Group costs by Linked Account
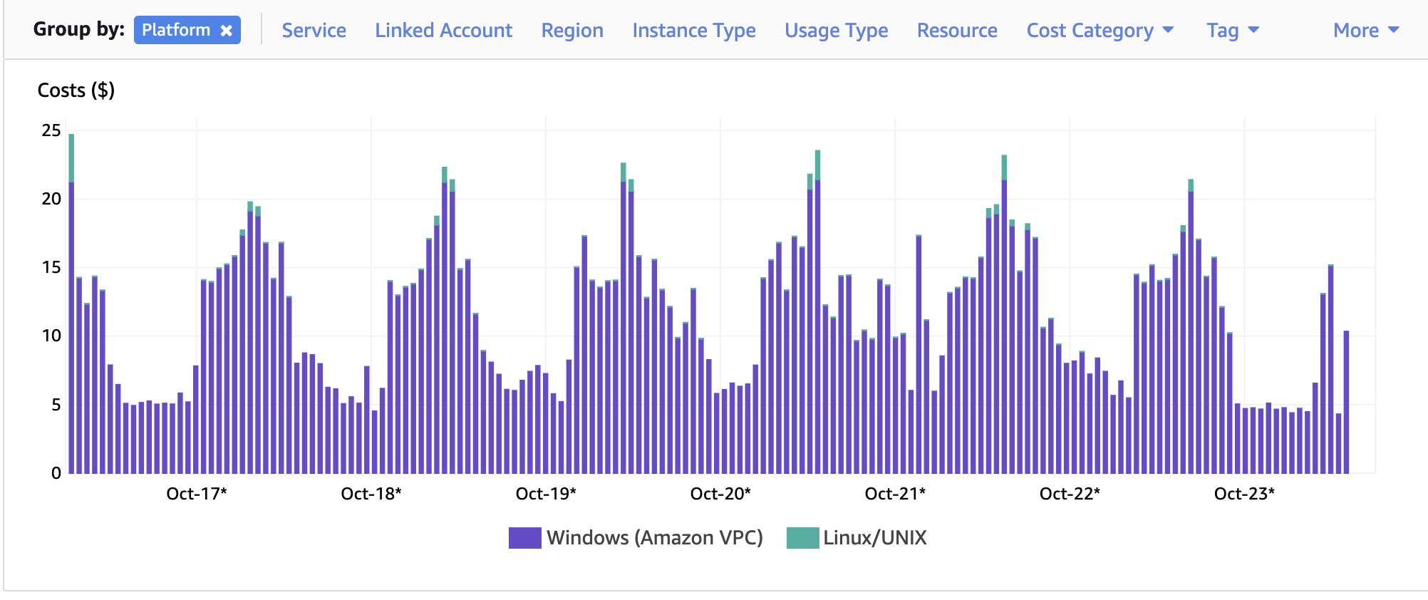The image size is (1428, 600). point(443,31)
